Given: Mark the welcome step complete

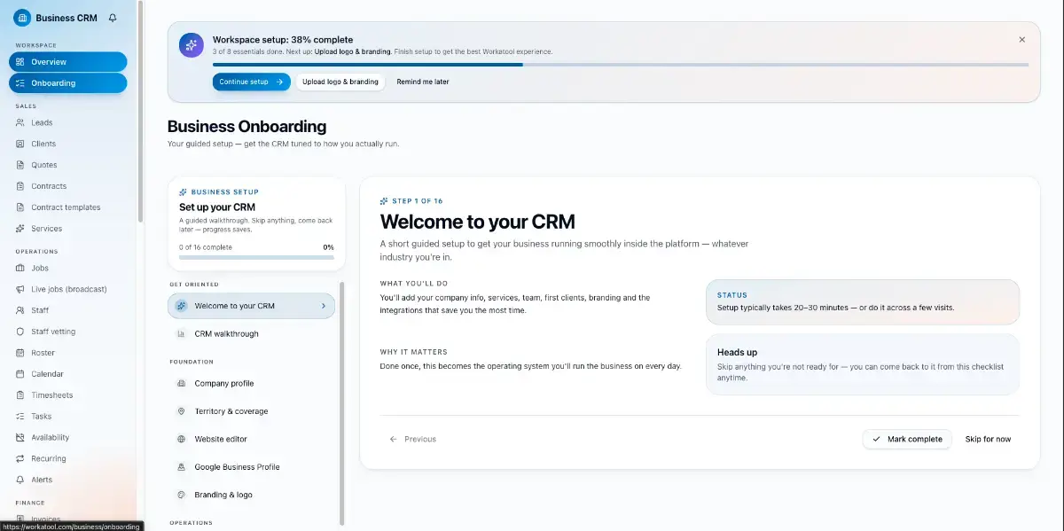Looking at the screenshot, I should 907,439.
